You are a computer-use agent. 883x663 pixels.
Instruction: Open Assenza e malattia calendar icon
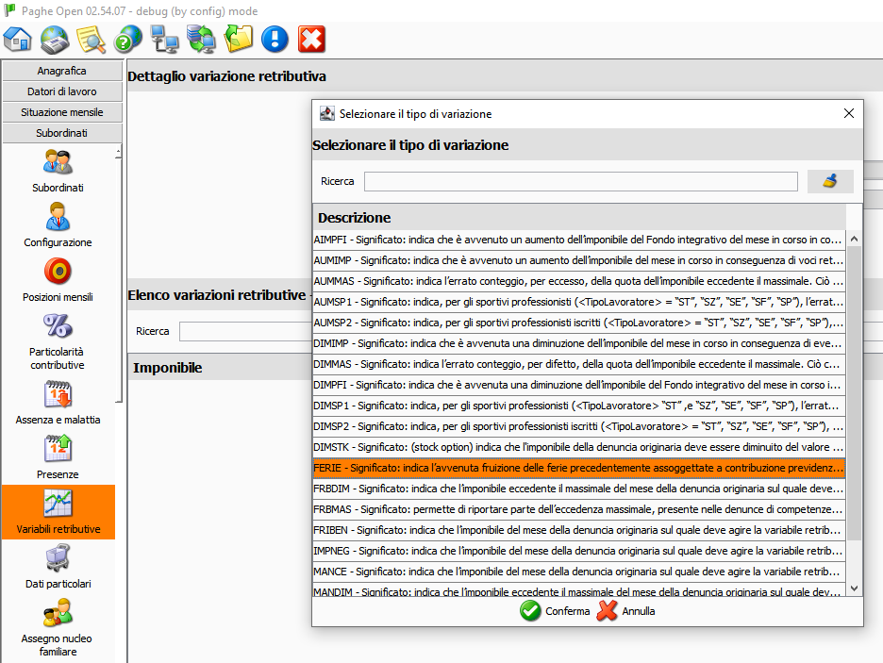tap(58, 394)
